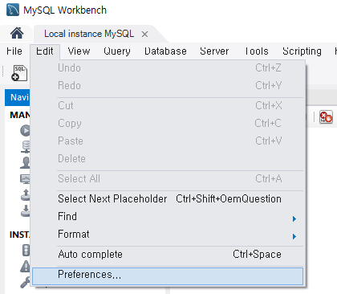Open Status and System Variables monitor icon
The height and width of the screenshot is (294, 337).
click(x=26, y=178)
